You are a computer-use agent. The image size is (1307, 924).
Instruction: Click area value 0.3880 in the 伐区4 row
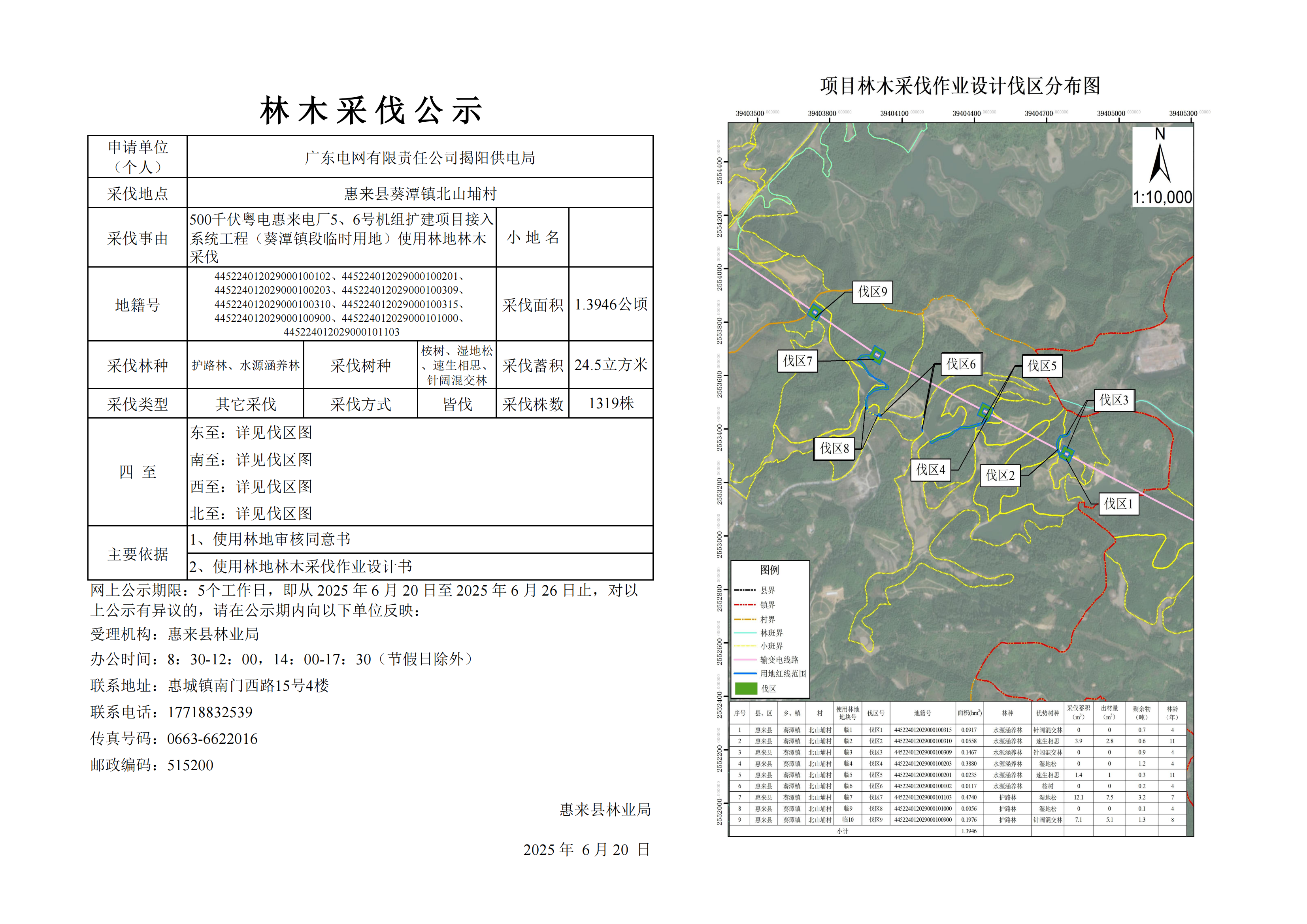point(969,764)
